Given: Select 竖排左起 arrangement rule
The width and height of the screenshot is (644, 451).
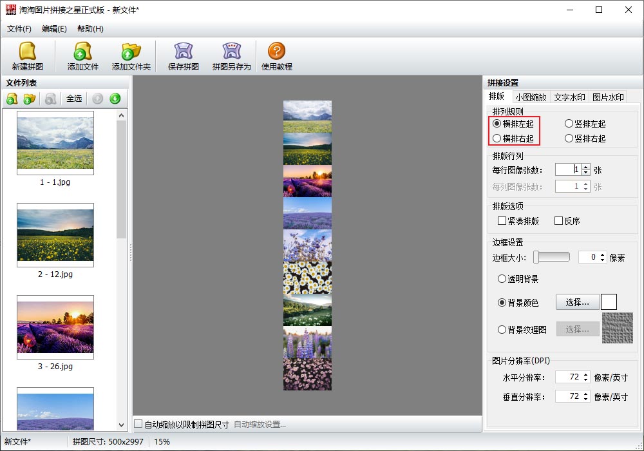Looking at the screenshot, I should pyautogui.click(x=585, y=124).
